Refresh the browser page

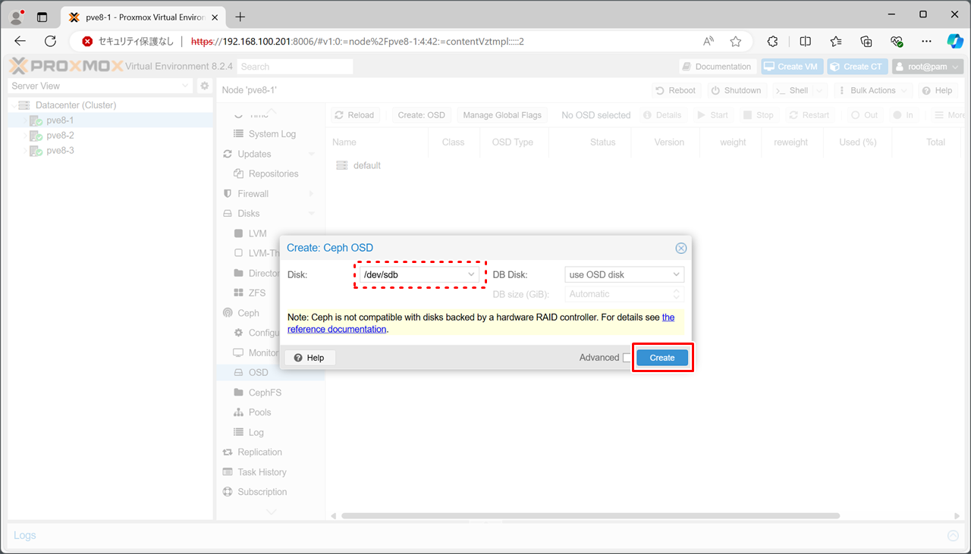[51, 42]
